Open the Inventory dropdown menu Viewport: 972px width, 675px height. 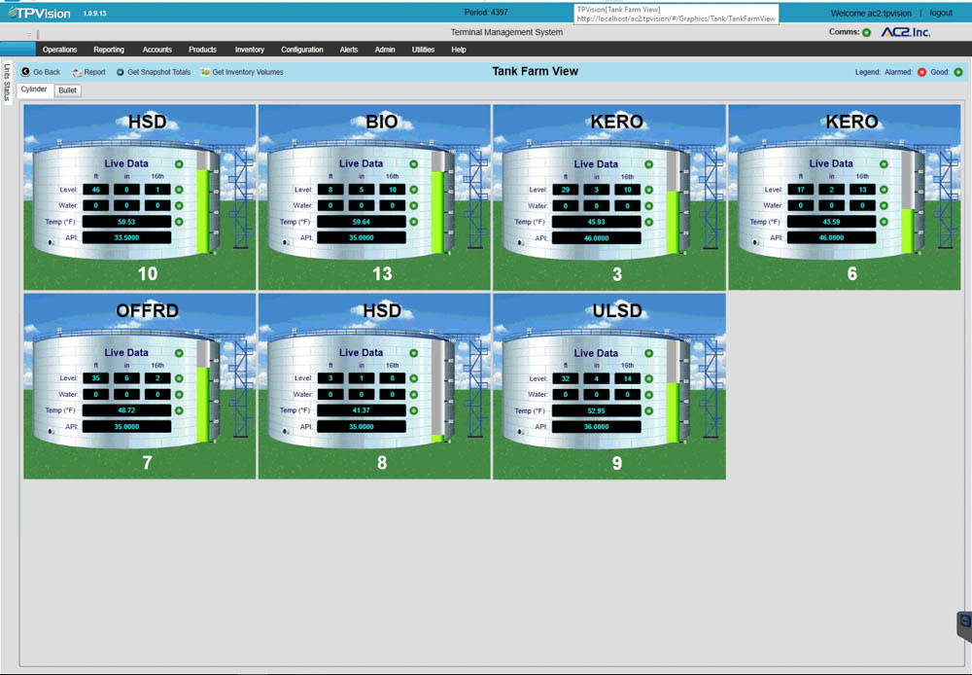250,50
